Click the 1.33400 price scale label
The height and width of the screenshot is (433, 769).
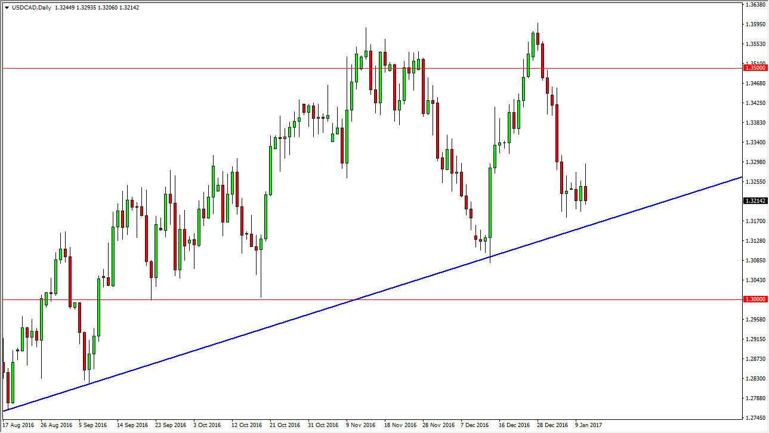[x=755, y=143]
